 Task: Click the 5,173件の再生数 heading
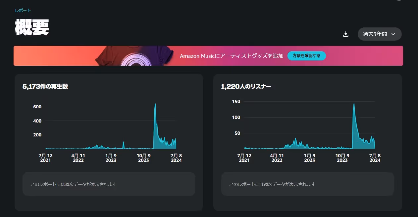point(45,87)
